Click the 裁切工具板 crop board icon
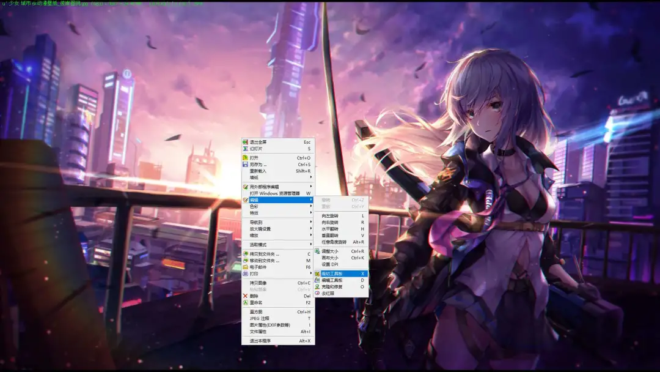The width and height of the screenshot is (660, 372). tap(317, 273)
